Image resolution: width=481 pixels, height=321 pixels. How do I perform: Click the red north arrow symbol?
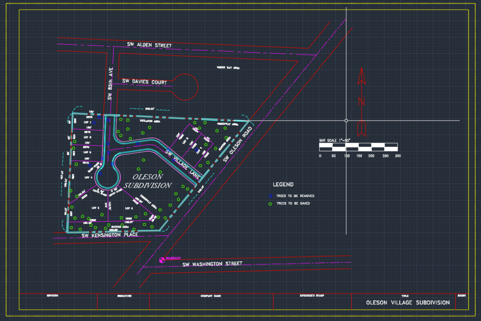[362, 102]
